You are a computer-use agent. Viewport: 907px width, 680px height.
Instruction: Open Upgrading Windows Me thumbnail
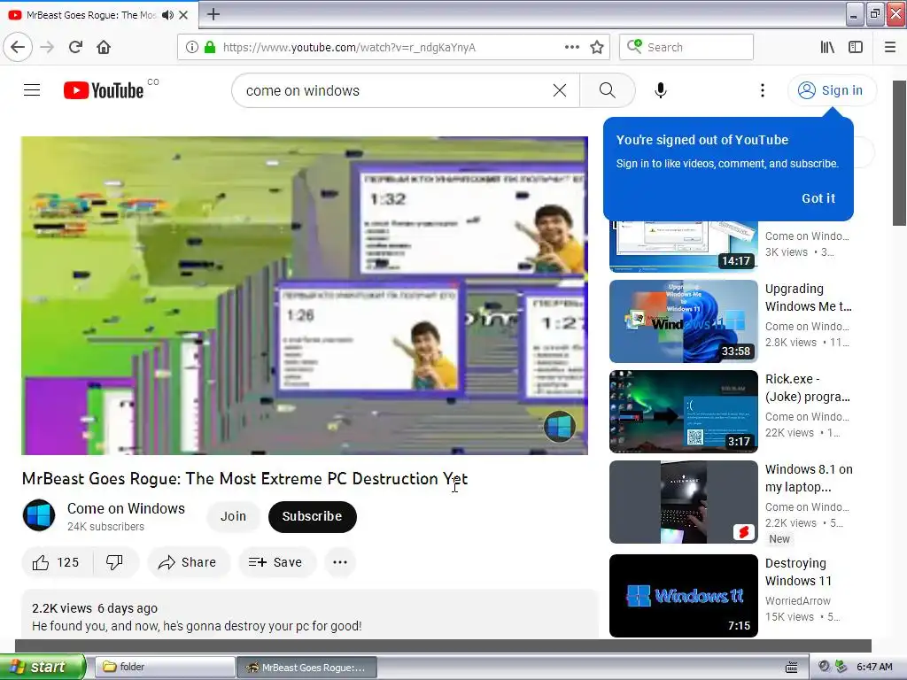point(683,321)
